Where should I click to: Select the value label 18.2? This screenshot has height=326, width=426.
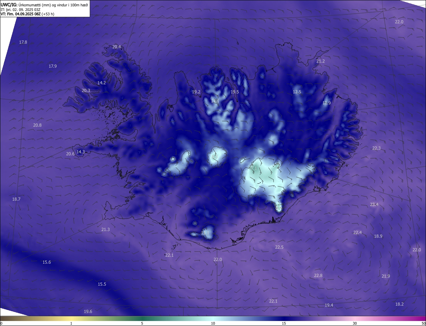pos(399,304)
